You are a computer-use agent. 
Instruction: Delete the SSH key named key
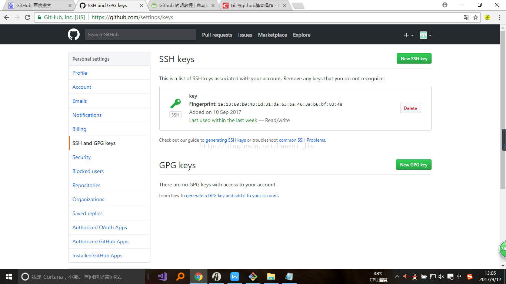[410, 108]
